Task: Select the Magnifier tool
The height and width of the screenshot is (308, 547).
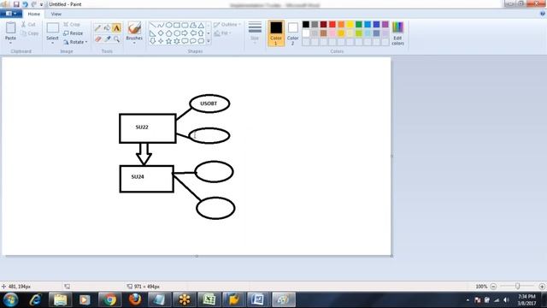Action: [x=116, y=38]
